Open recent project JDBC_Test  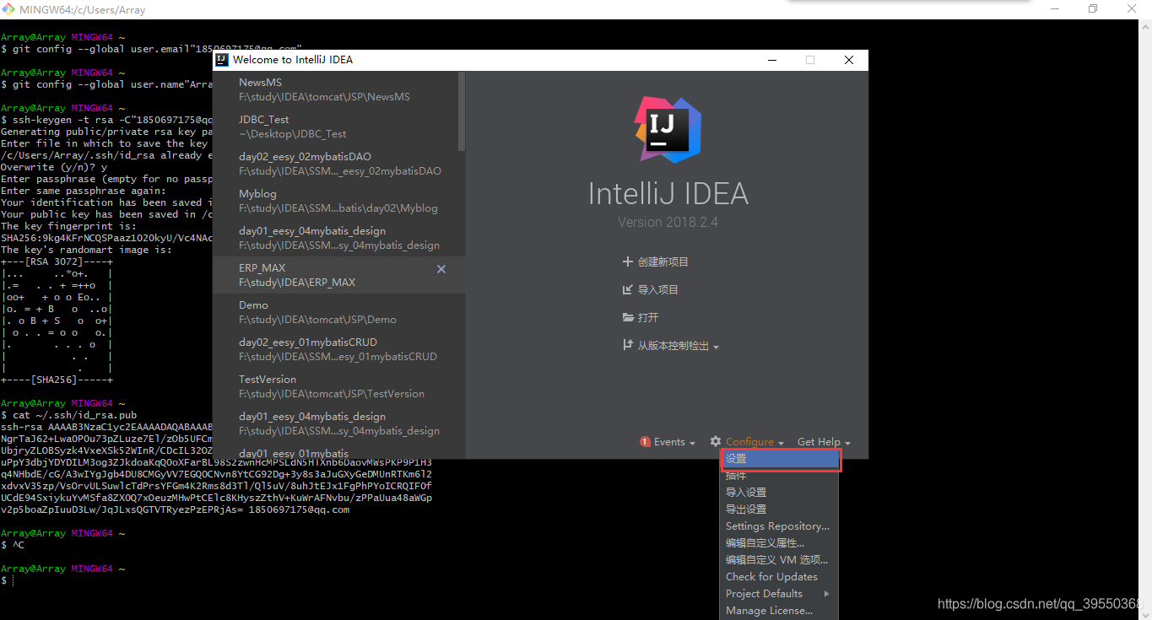(x=336, y=127)
